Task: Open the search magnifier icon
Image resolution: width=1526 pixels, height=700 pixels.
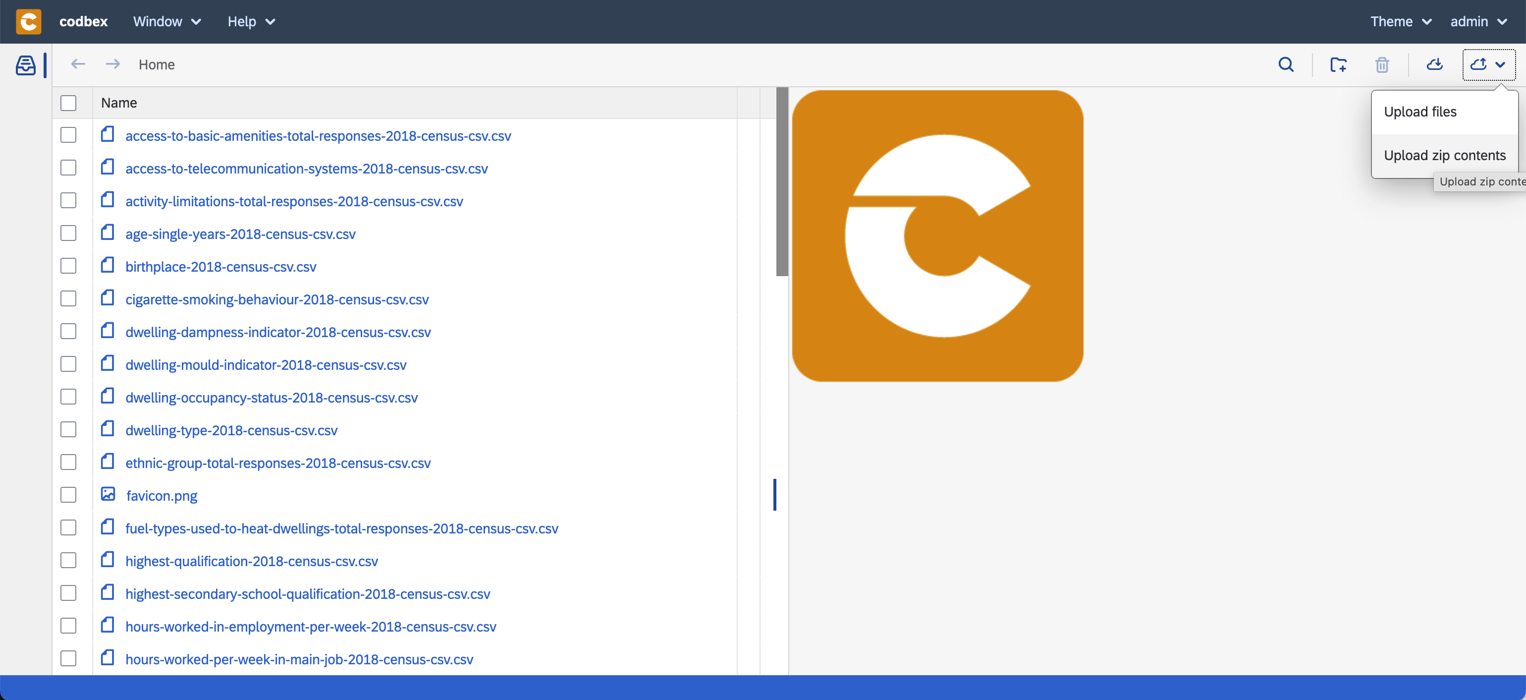Action: click(x=1286, y=64)
